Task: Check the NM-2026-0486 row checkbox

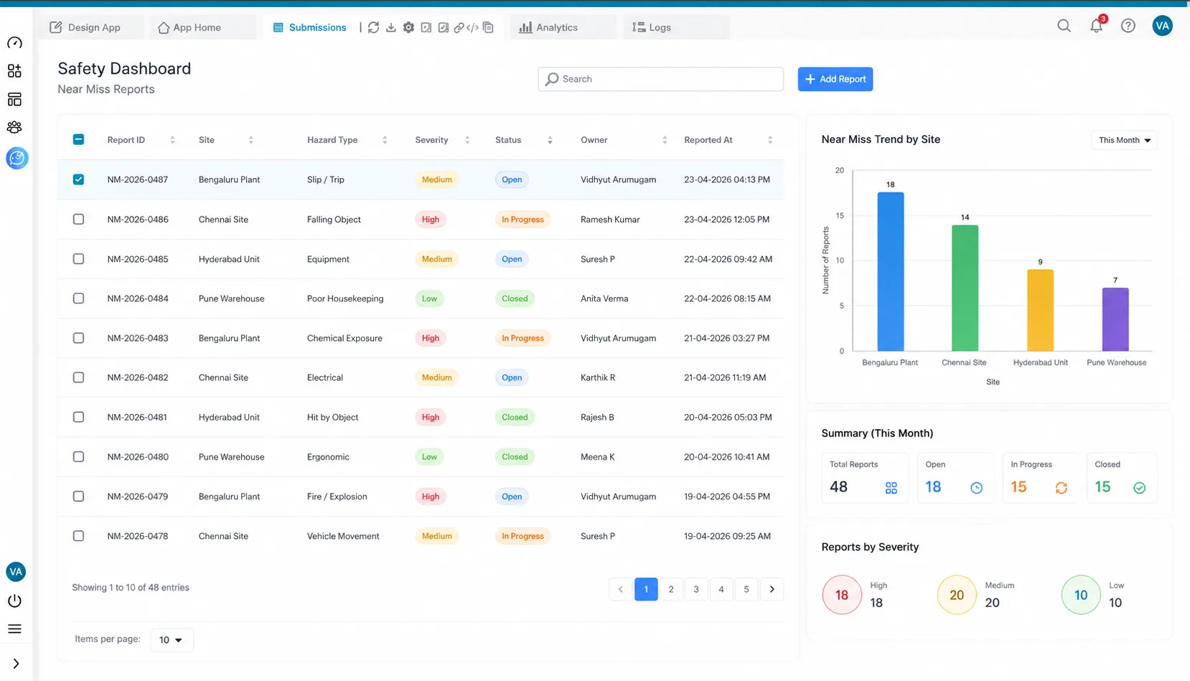Action: coord(78,219)
